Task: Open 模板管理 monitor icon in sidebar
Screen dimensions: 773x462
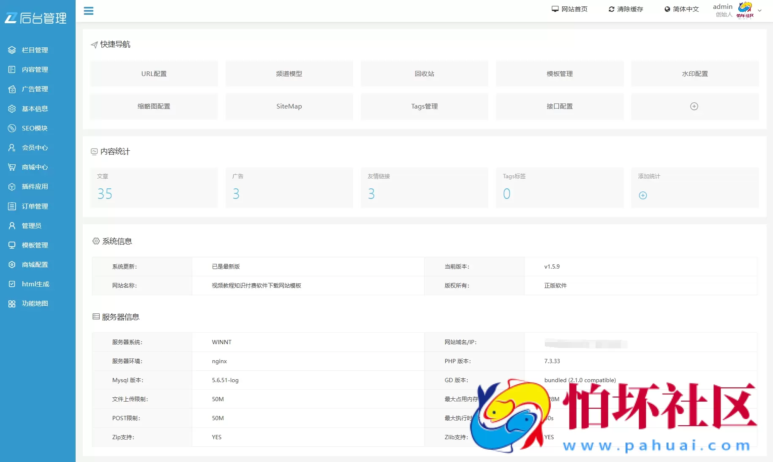Action: 12,245
